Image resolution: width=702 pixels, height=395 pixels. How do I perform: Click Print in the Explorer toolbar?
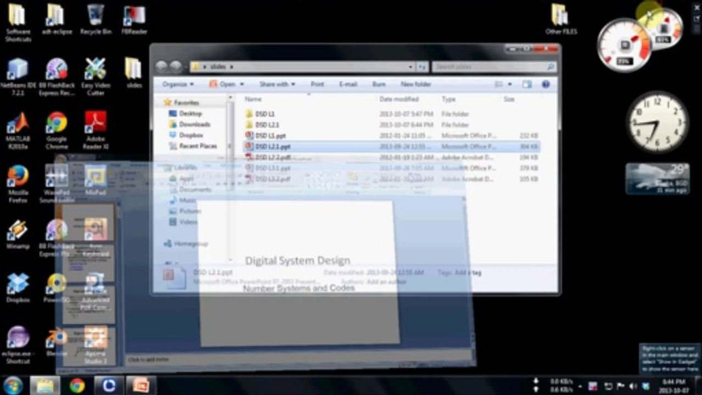pyautogui.click(x=317, y=84)
